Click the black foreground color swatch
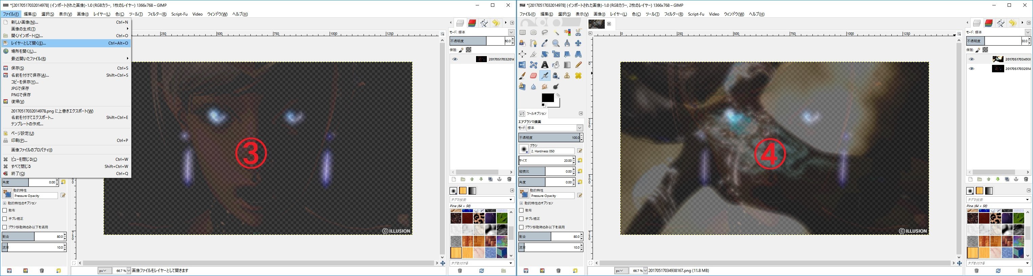This screenshot has width=1033, height=276. tap(548, 98)
